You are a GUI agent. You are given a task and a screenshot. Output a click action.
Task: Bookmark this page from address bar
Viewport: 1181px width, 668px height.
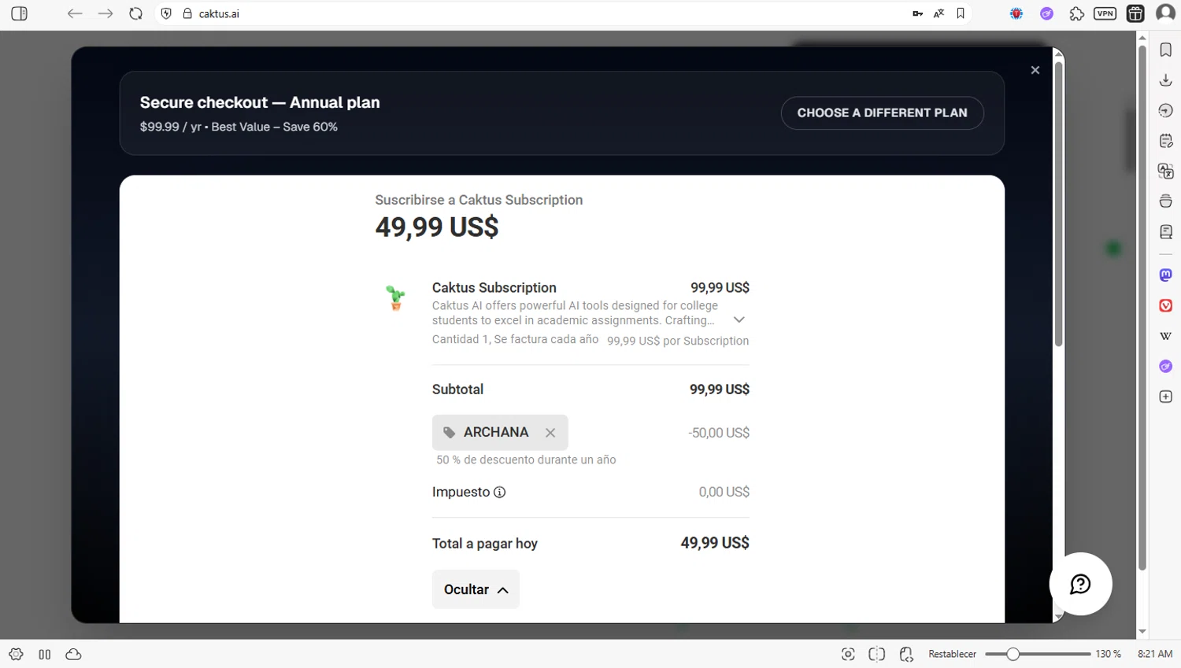[x=961, y=13]
